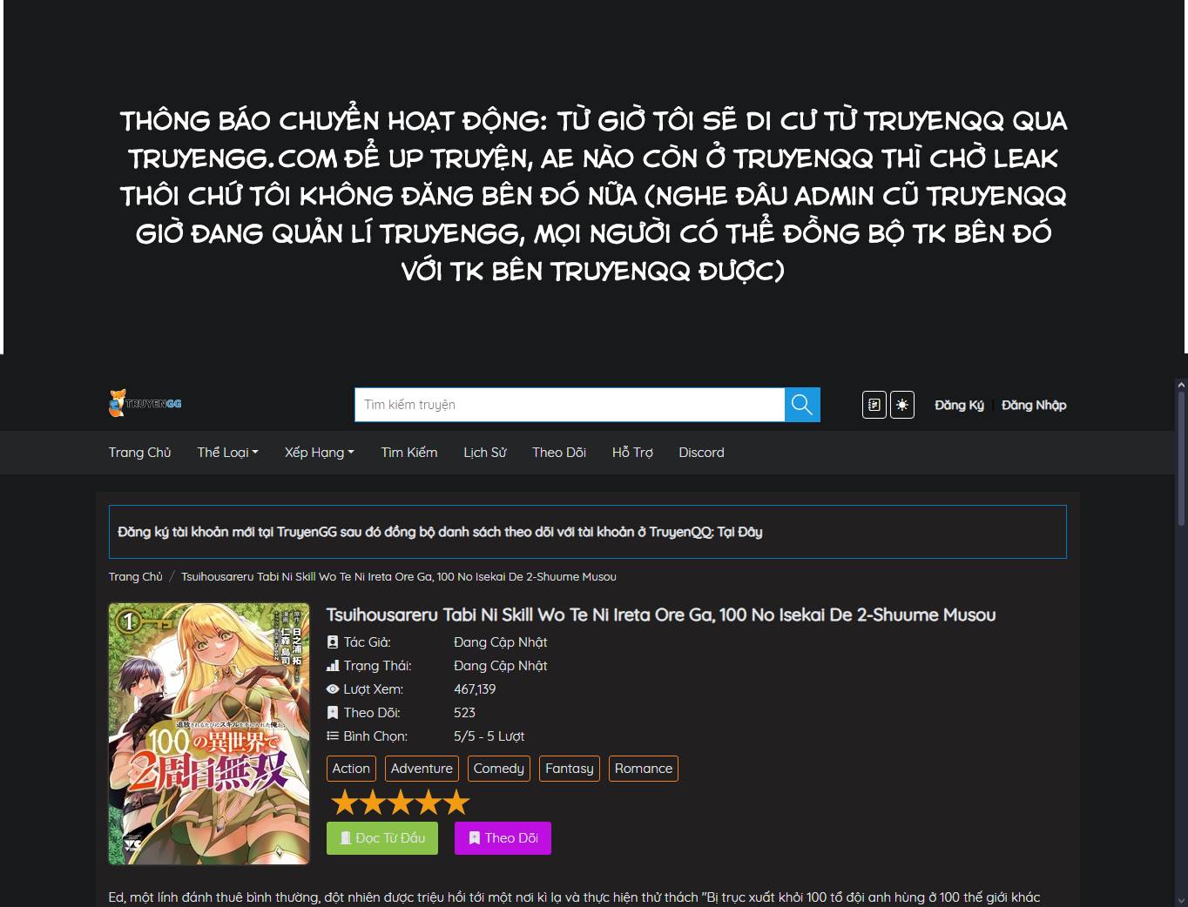This screenshot has height=907, width=1188.
Task: Open the Discord navigation link
Action: click(701, 453)
